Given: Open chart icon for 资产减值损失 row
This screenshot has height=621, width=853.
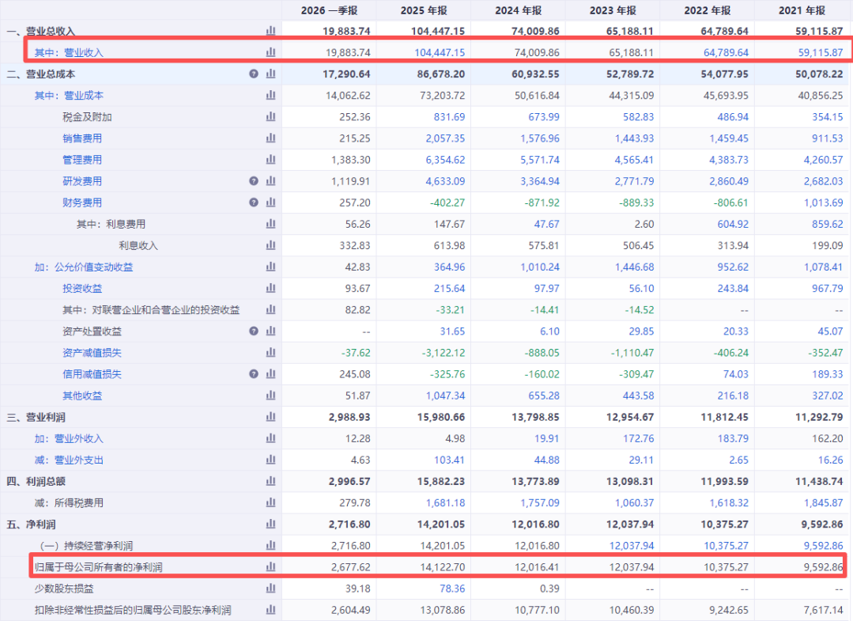Looking at the screenshot, I should pos(271,353).
